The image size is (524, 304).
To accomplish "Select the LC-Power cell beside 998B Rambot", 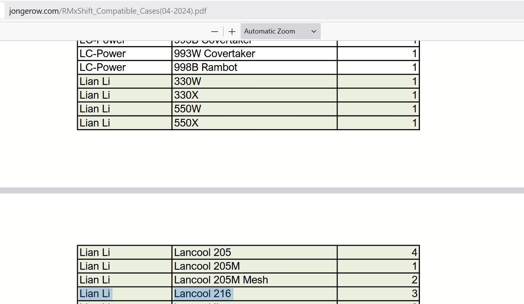I will [125, 67].
